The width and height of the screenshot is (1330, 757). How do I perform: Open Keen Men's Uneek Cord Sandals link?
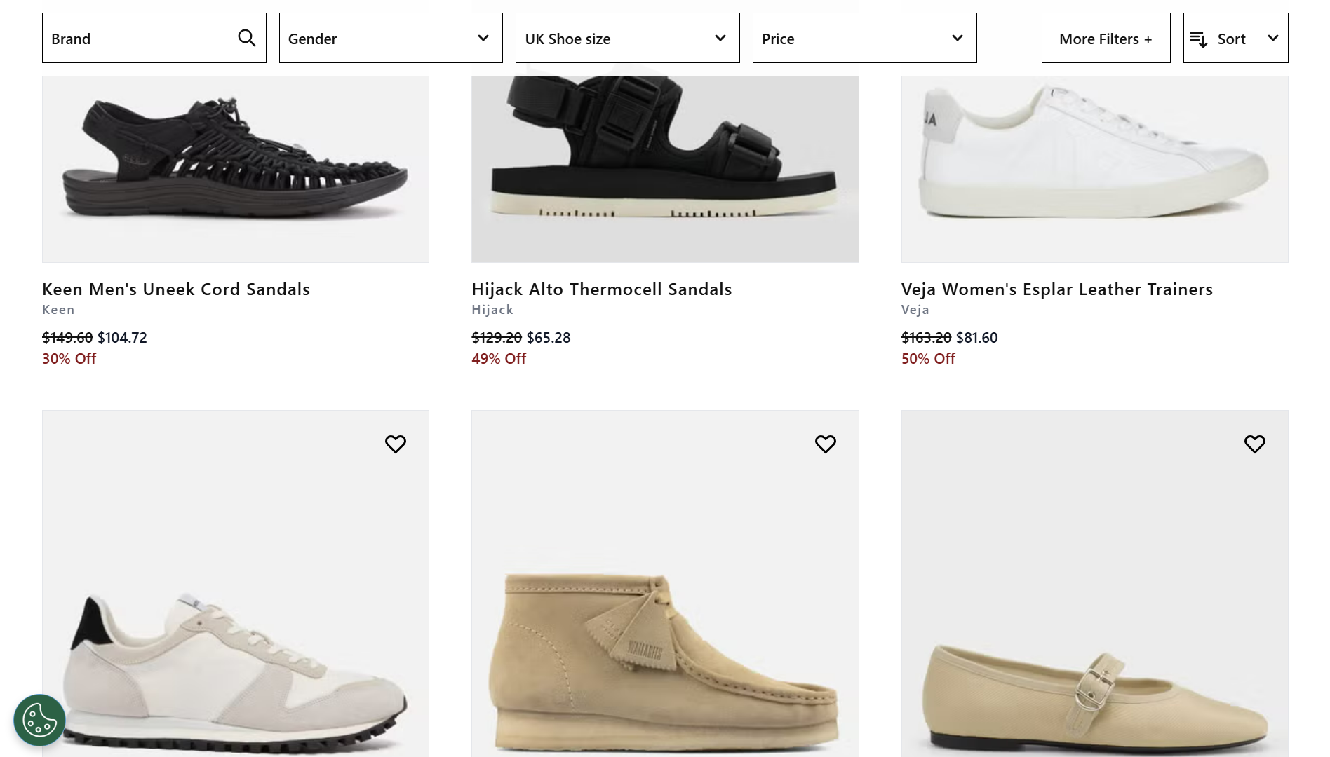(176, 289)
